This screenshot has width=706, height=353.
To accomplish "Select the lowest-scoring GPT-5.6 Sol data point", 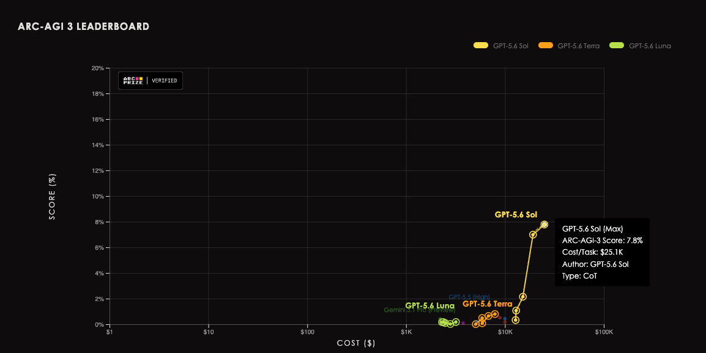I will click(516, 320).
